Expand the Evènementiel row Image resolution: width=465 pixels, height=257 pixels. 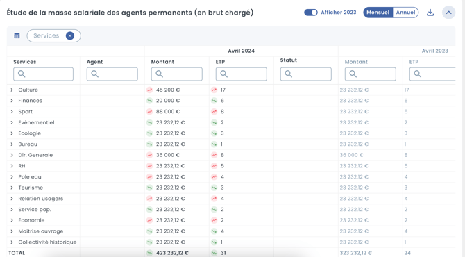12,122
